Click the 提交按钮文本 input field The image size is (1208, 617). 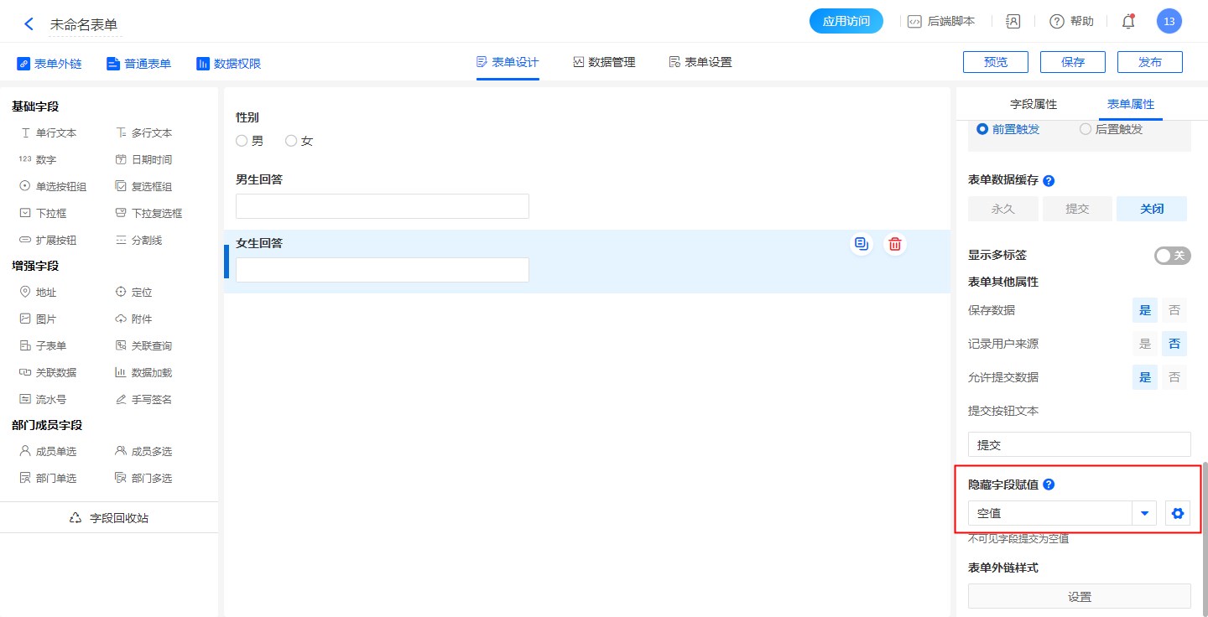(1079, 445)
